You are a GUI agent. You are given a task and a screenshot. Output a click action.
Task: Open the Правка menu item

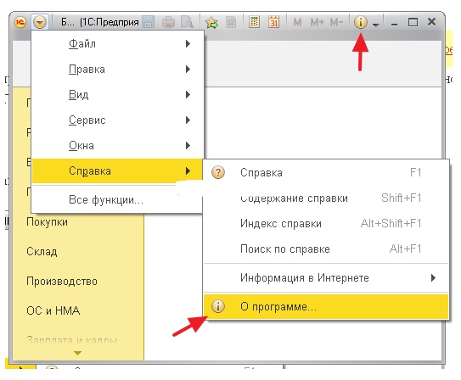(x=117, y=70)
